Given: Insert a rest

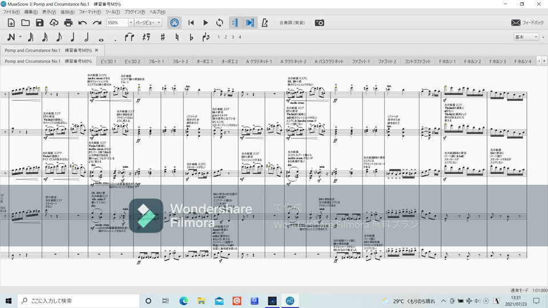Looking at the screenshot, I should tap(147, 37).
